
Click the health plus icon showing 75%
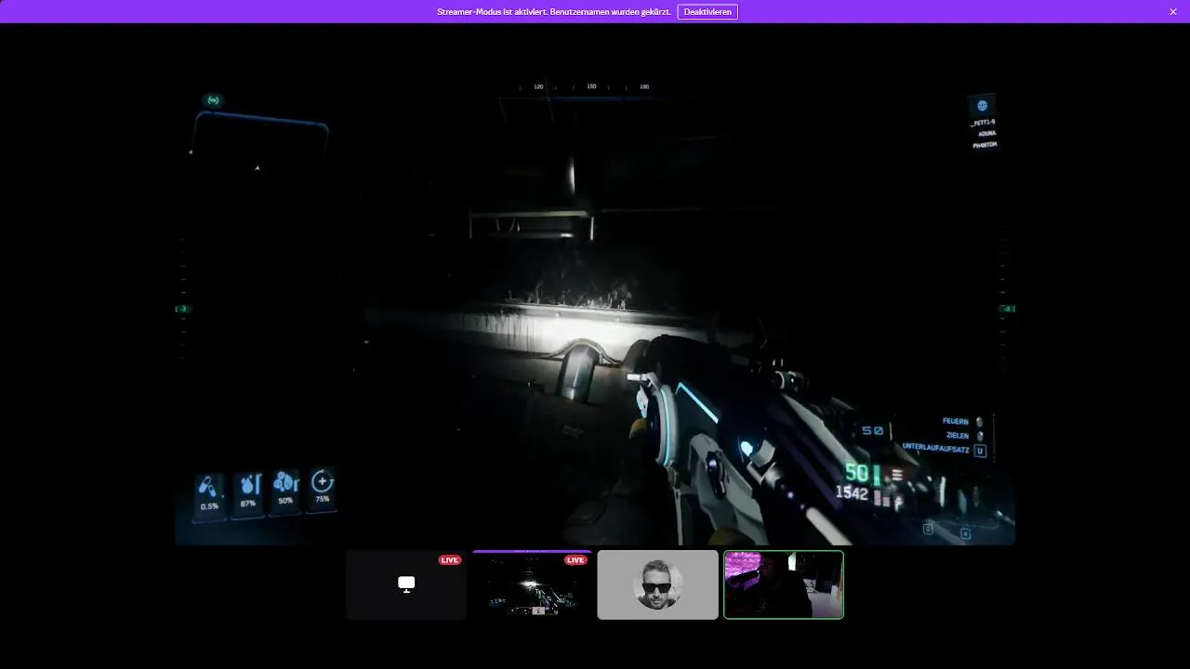tap(323, 488)
